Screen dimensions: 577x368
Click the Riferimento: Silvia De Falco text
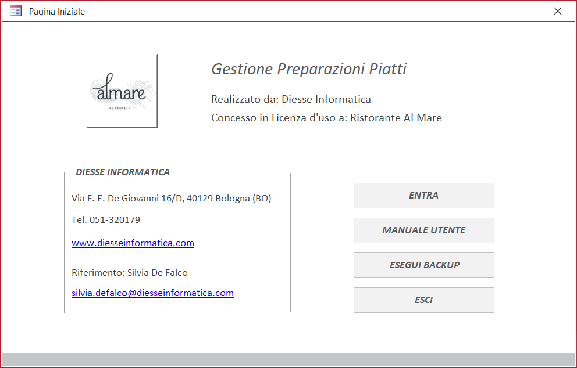[x=130, y=272]
